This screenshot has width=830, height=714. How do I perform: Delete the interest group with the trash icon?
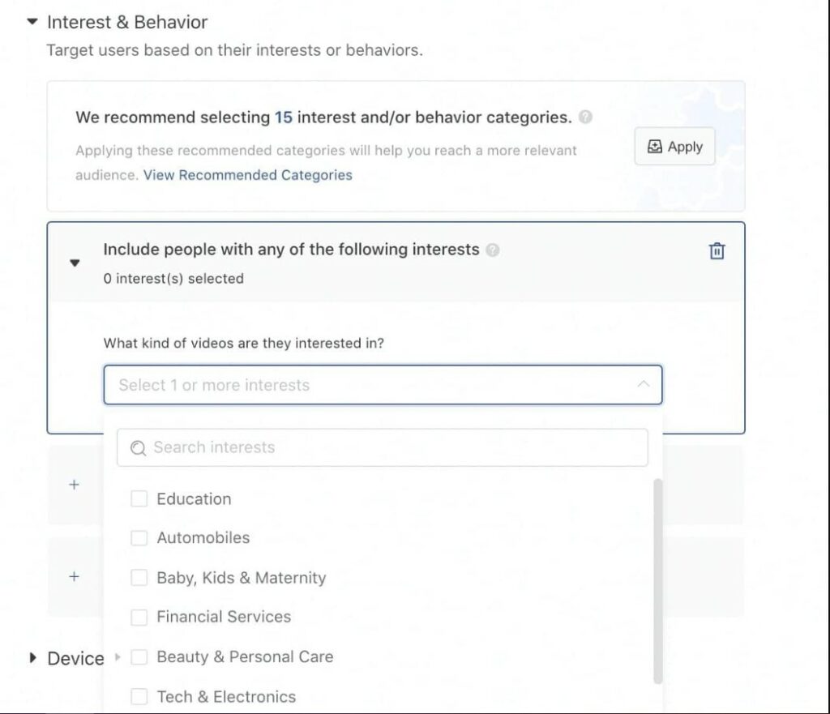tap(717, 250)
